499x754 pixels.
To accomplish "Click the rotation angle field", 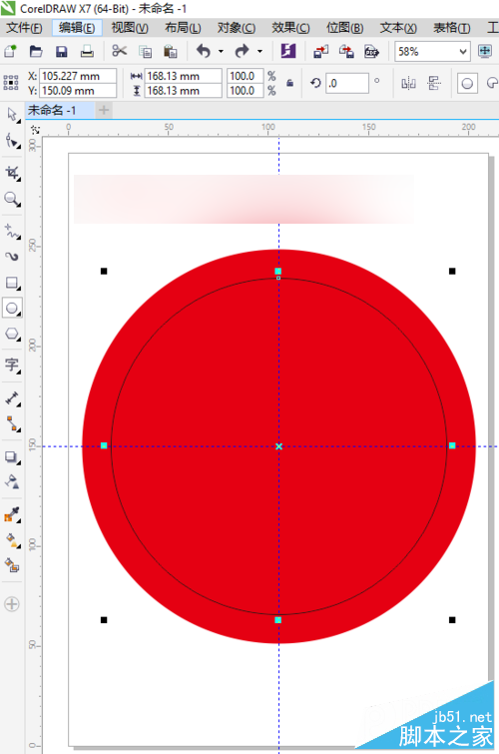I will (x=347, y=83).
